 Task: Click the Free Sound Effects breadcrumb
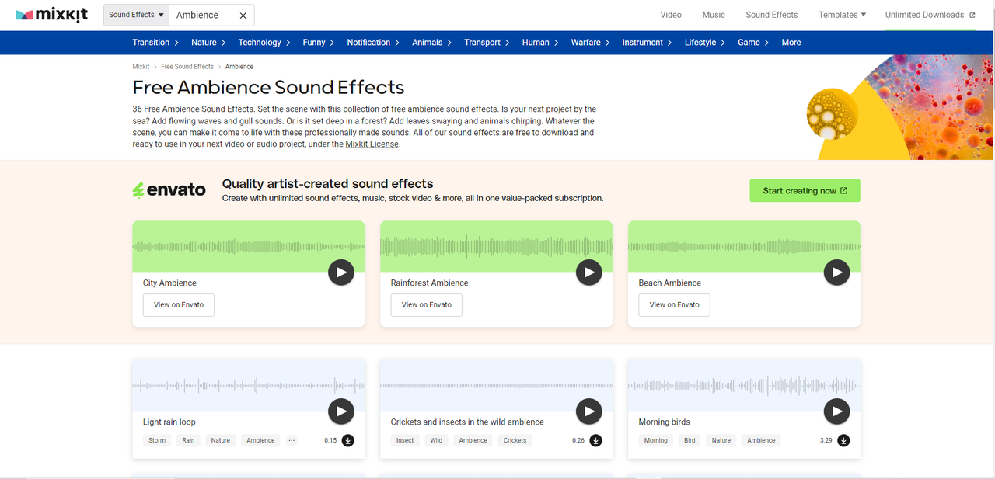(187, 67)
